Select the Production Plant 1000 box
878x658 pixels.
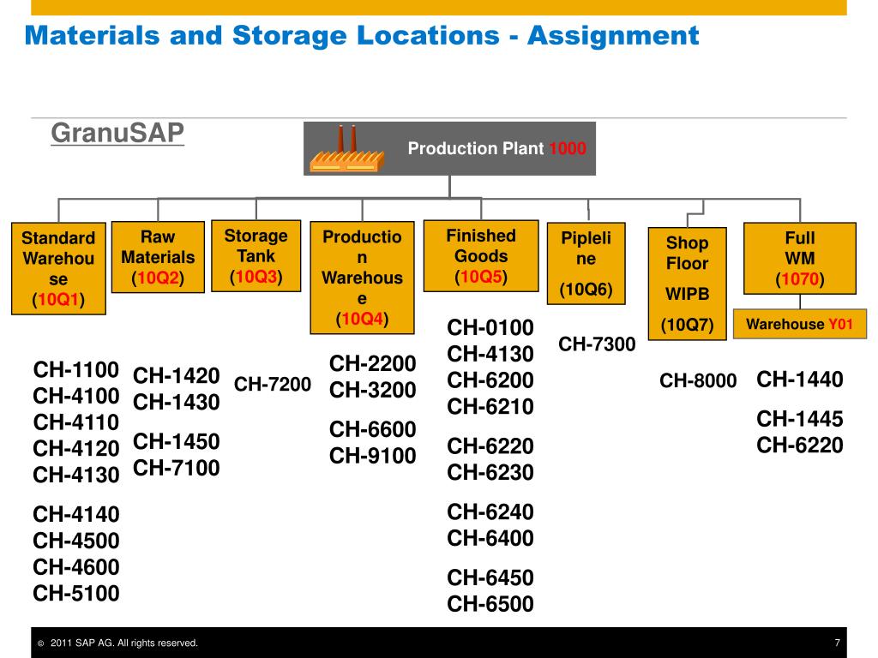coord(449,148)
